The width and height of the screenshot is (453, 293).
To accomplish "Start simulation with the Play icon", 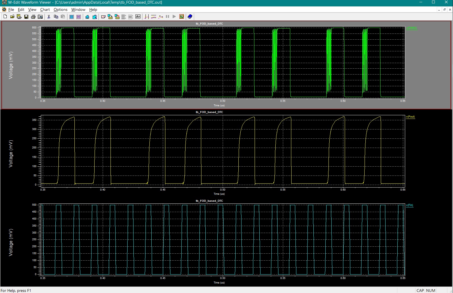I will point(174,16).
